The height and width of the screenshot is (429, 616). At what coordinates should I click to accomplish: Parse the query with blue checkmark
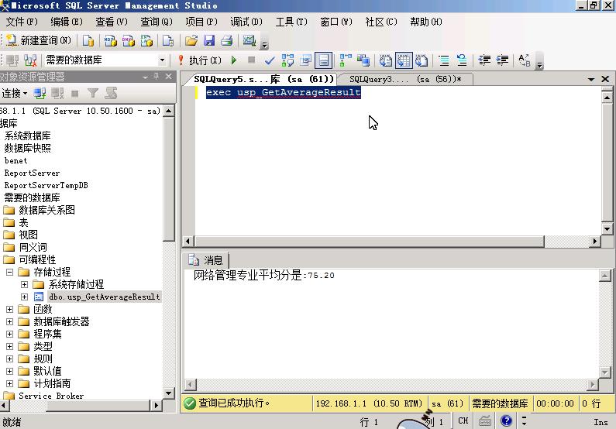point(270,60)
